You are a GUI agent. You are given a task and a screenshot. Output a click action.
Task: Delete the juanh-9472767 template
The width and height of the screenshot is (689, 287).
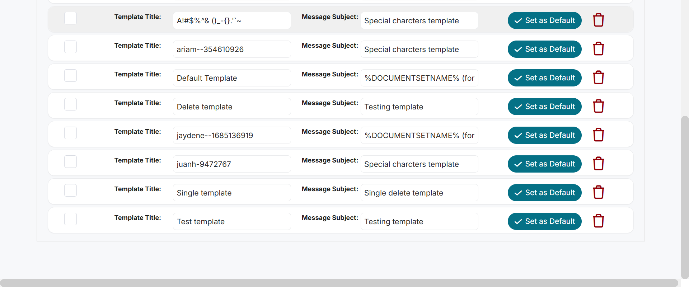click(x=598, y=164)
